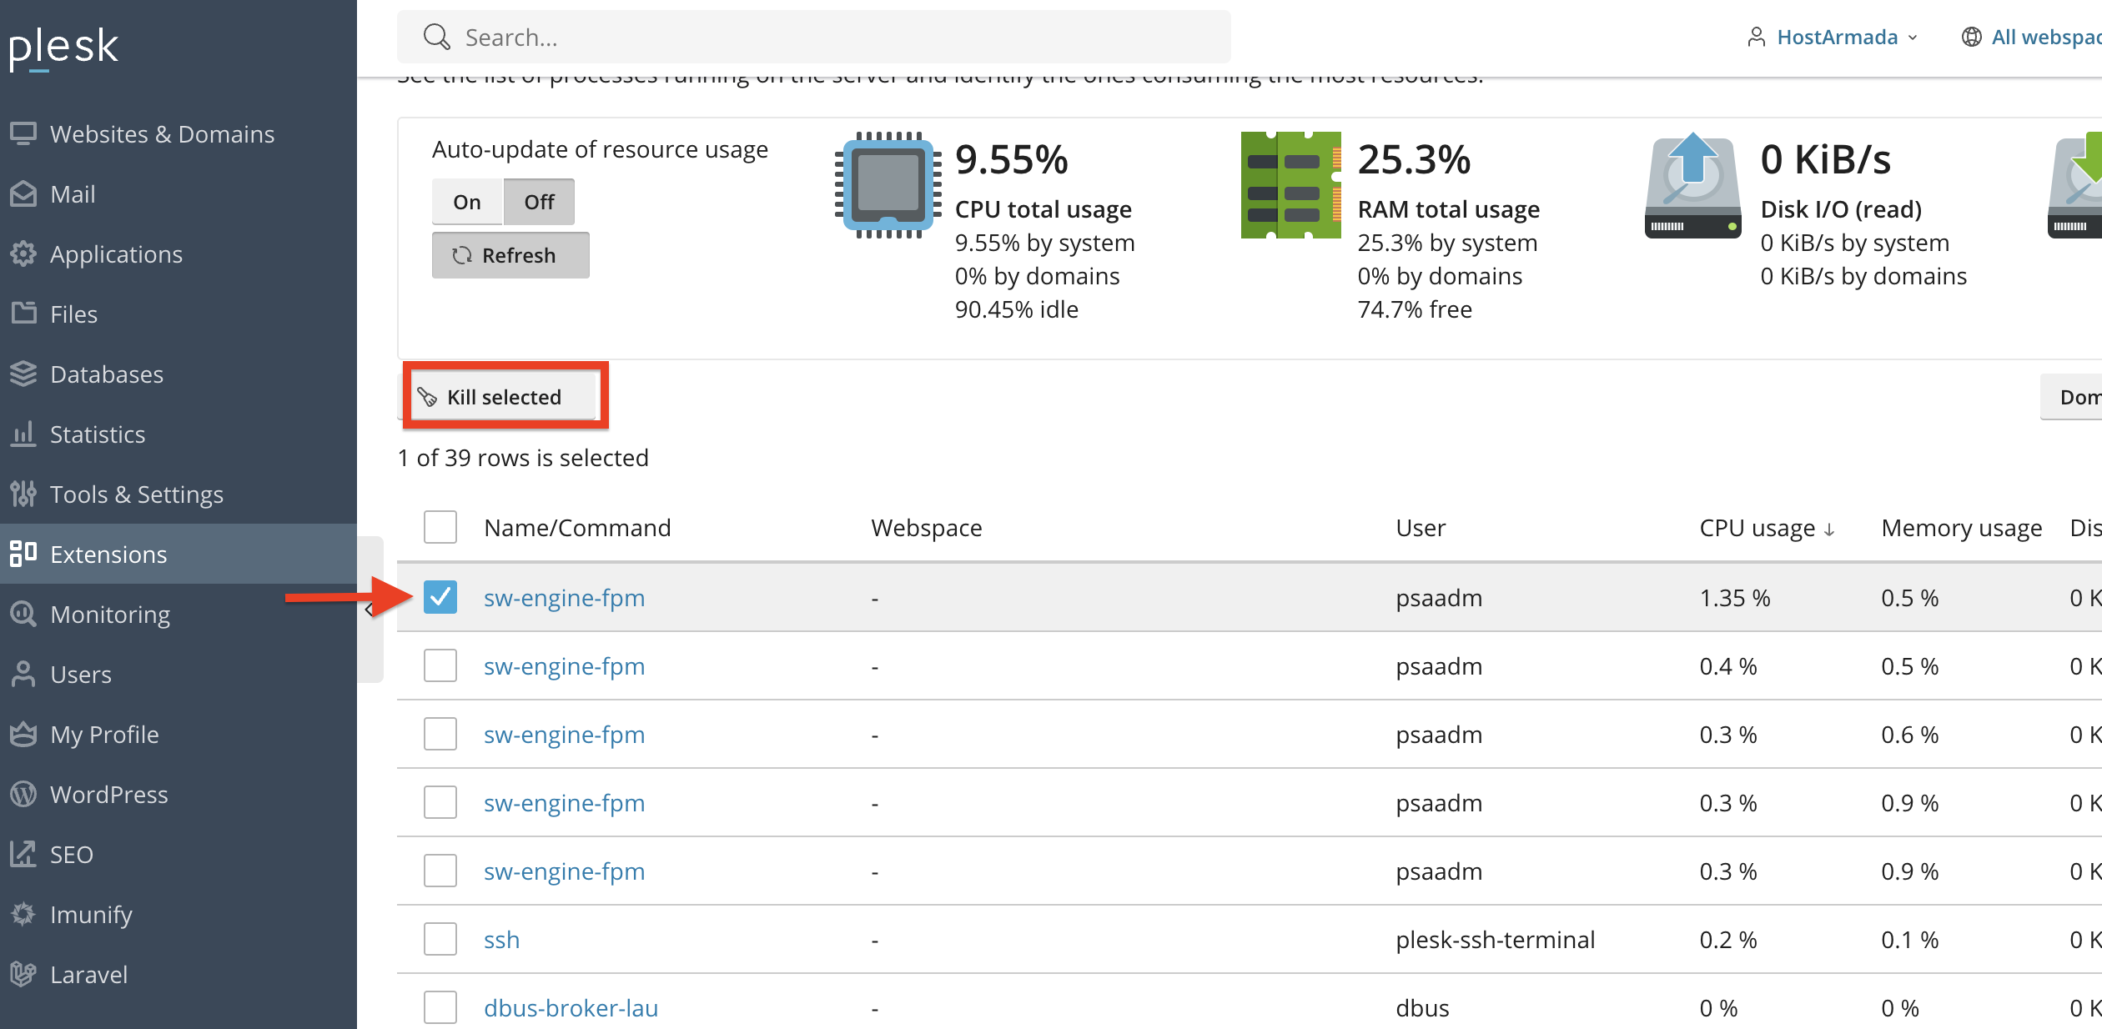The width and height of the screenshot is (2102, 1029).
Task: Open the Mail section
Action: point(179,193)
